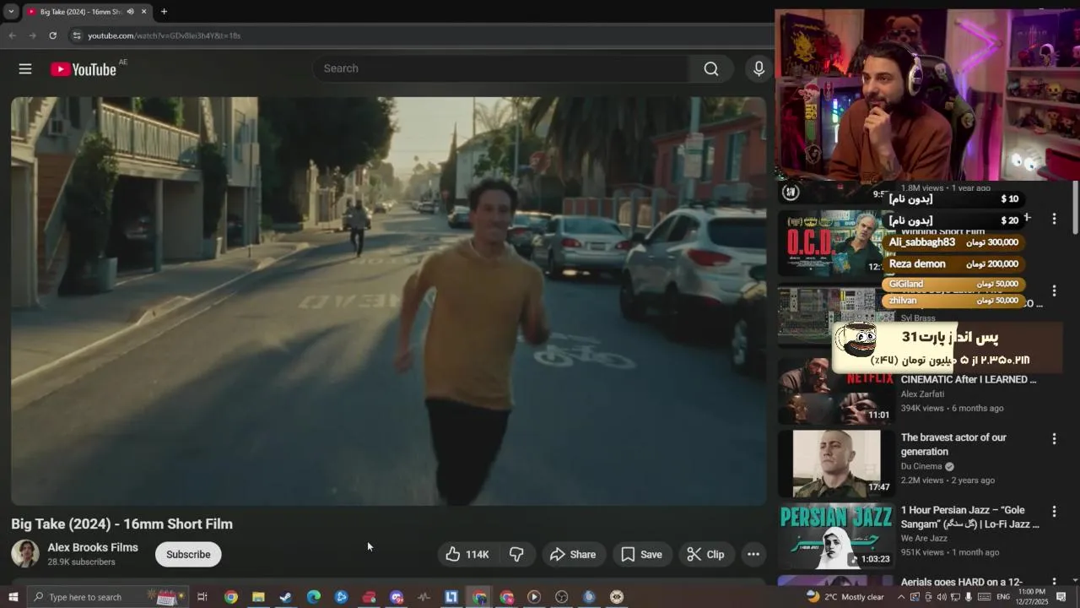Open the notification center icon
This screenshot has height=608, width=1080.
tap(1061, 597)
